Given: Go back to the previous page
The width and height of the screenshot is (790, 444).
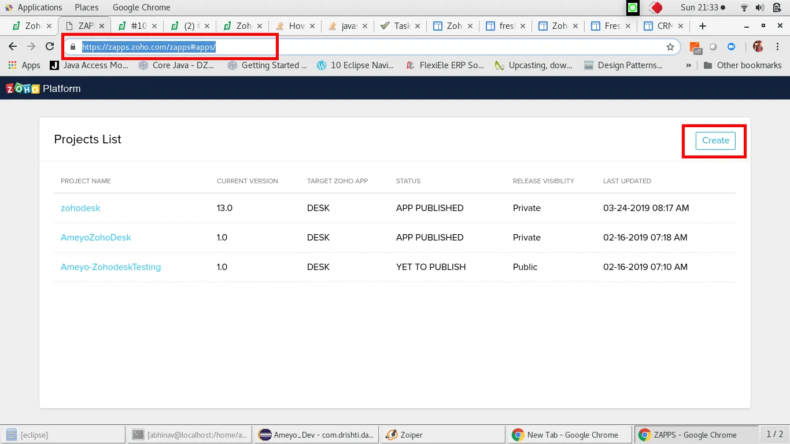Looking at the screenshot, I should pos(13,47).
